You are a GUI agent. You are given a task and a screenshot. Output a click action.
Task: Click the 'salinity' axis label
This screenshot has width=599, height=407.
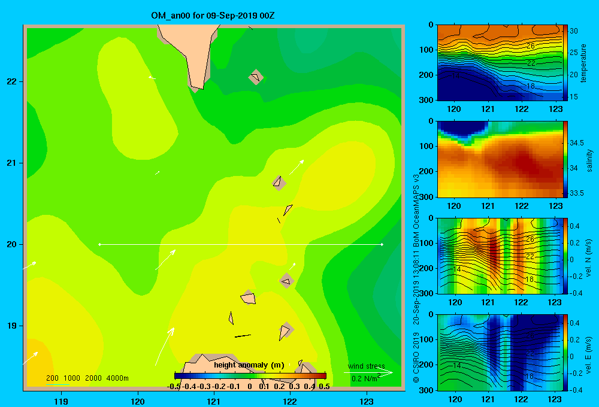589,160
